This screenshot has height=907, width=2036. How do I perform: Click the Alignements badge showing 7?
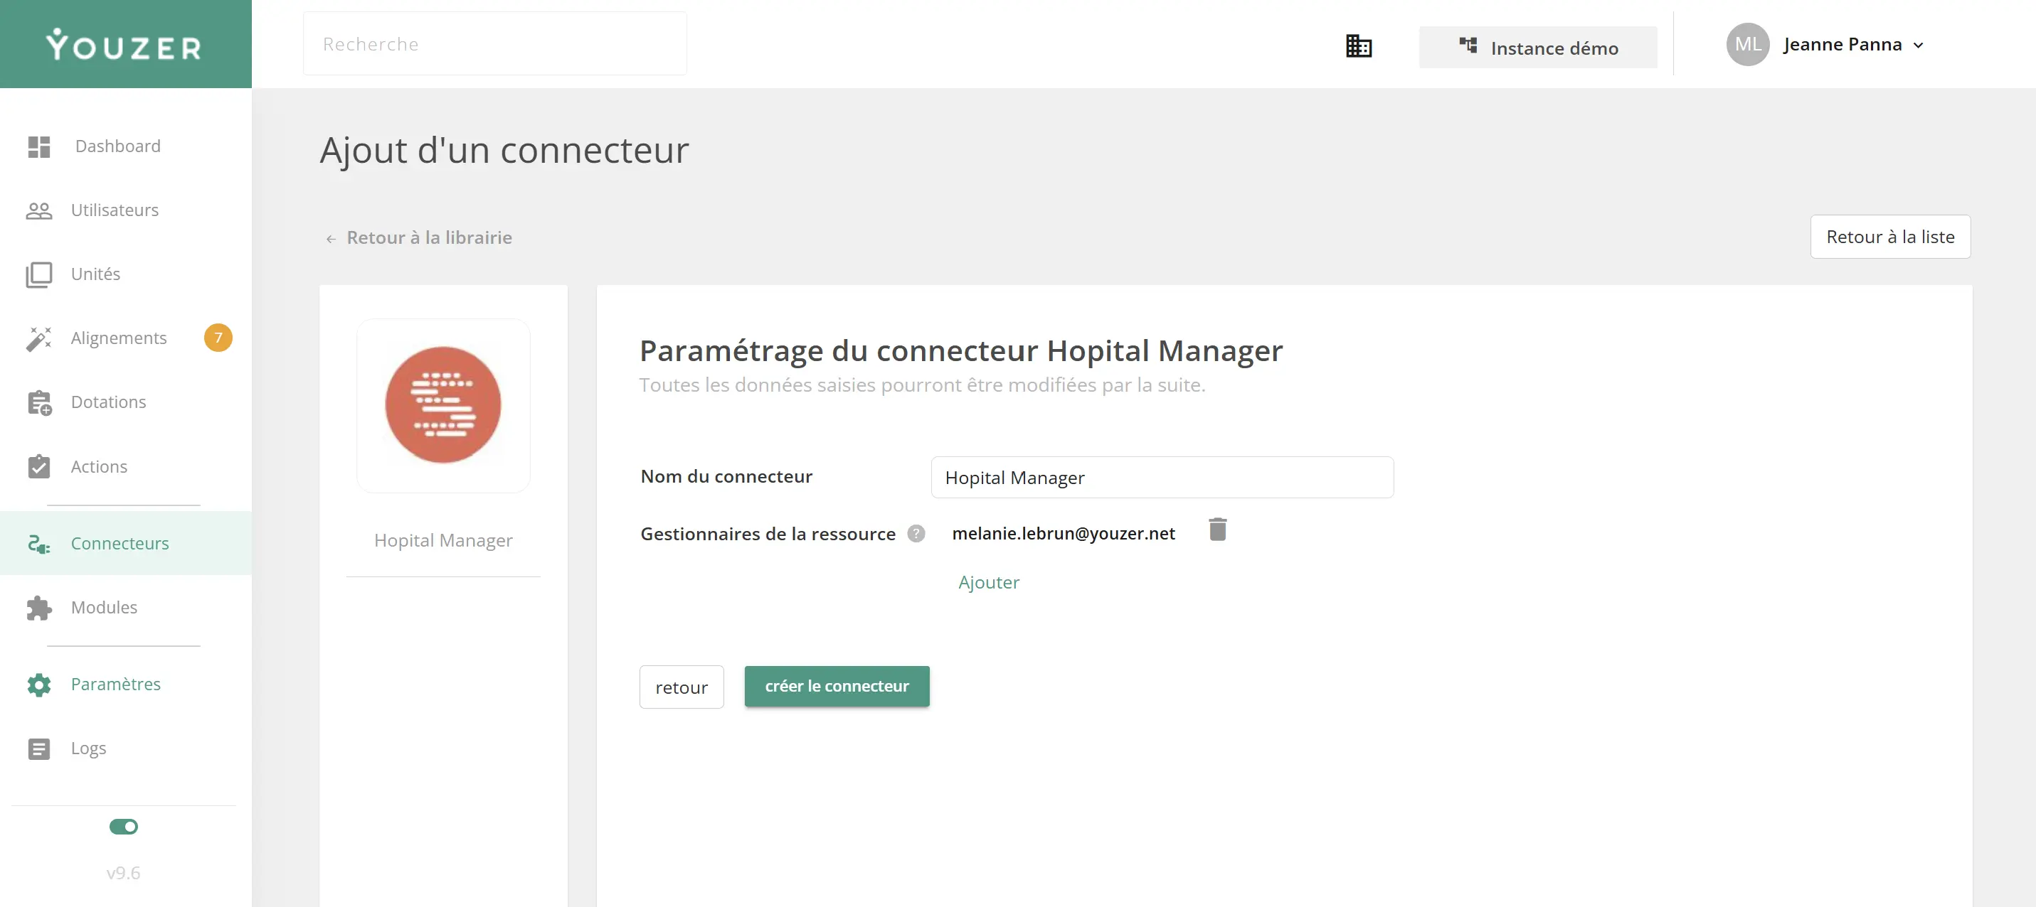coord(218,338)
